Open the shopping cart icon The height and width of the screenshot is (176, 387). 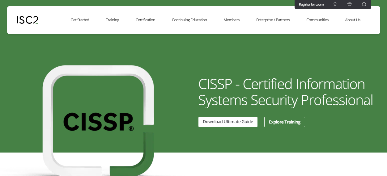pyautogui.click(x=350, y=4)
